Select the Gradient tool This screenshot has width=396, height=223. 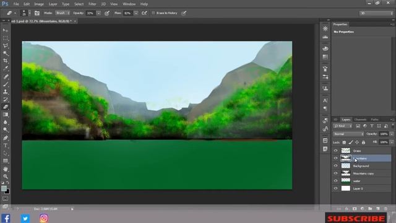[6, 115]
